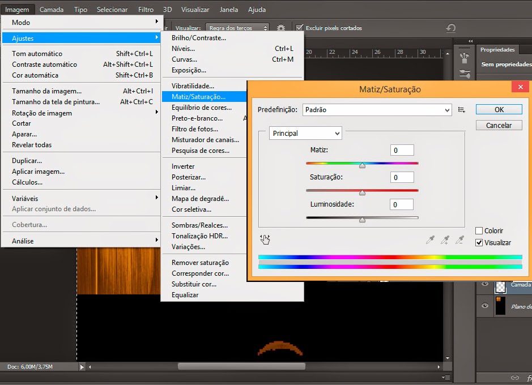Open the Filtro menu
The image size is (532, 385).
[x=146, y=10]
